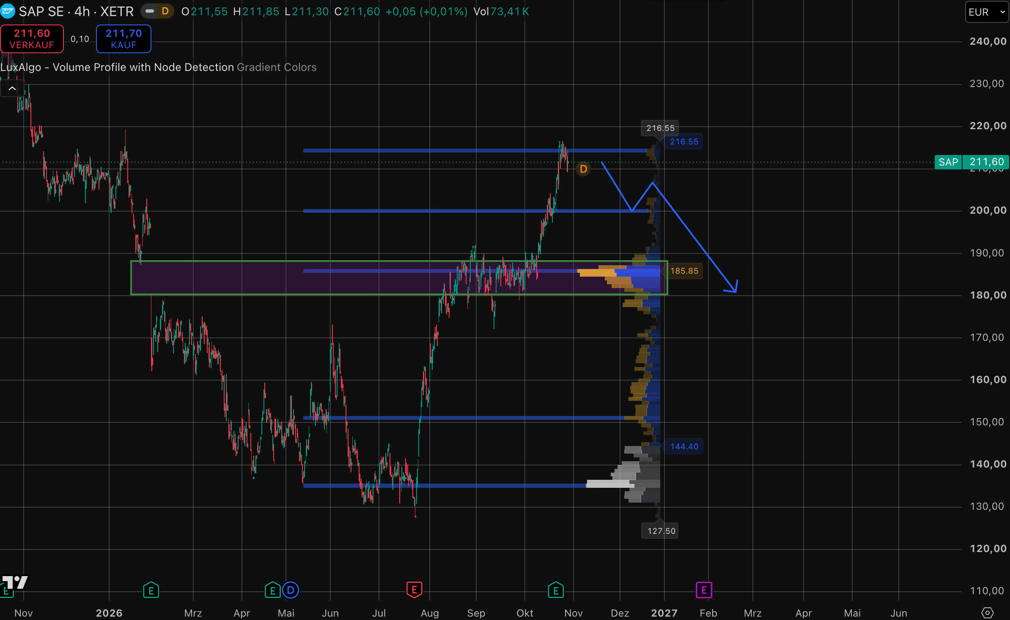The width and height of the screenshot is (1010, 620).
Task: Click the orange D dividend marker near price
Action: (583, 169)
